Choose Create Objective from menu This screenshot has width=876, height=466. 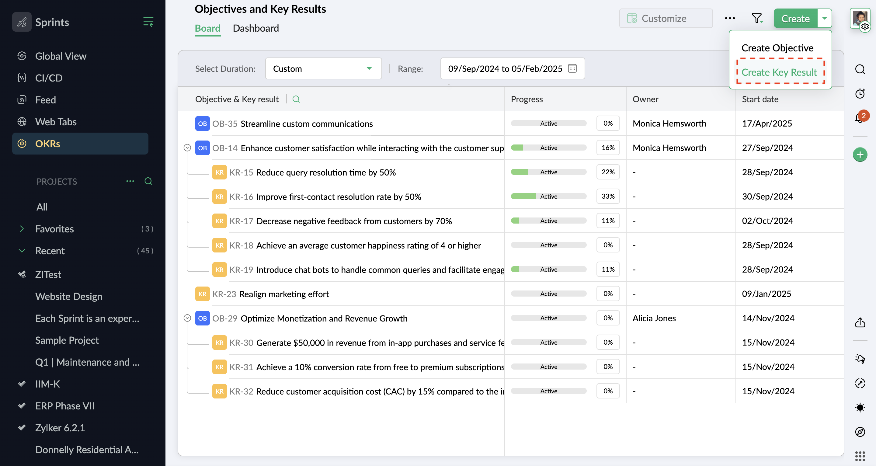coord(777,48)
